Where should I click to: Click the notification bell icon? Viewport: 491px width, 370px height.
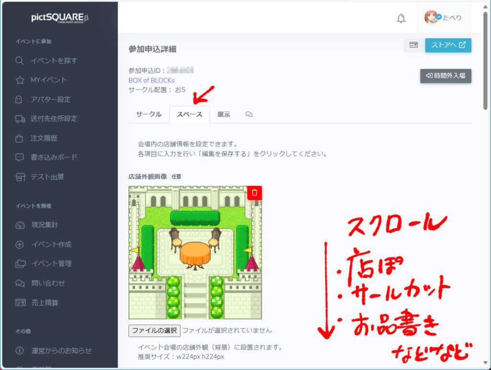401,18
